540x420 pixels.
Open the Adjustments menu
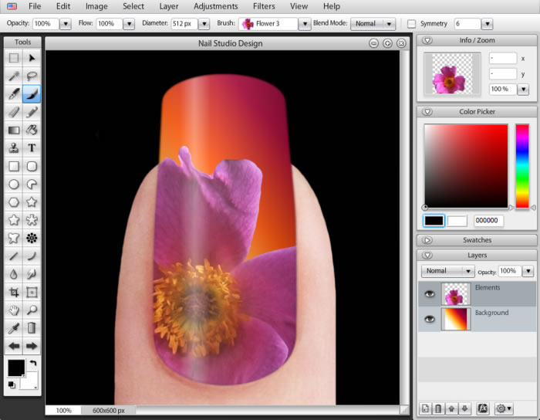point(216,6)
